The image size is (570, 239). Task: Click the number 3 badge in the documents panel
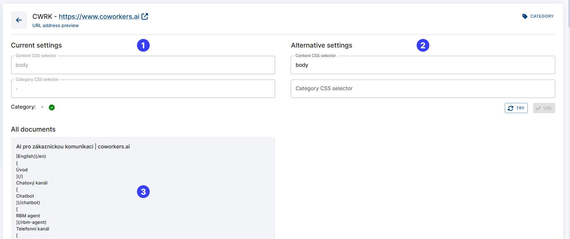click(143, 191)
